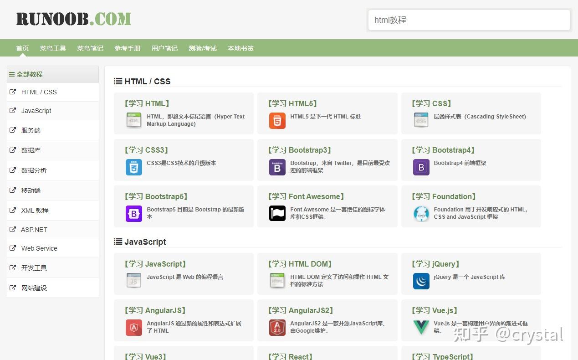Click the Bootstrap3 purple B icon
Screen dimensions: 578x360
(x=277, y=167)
